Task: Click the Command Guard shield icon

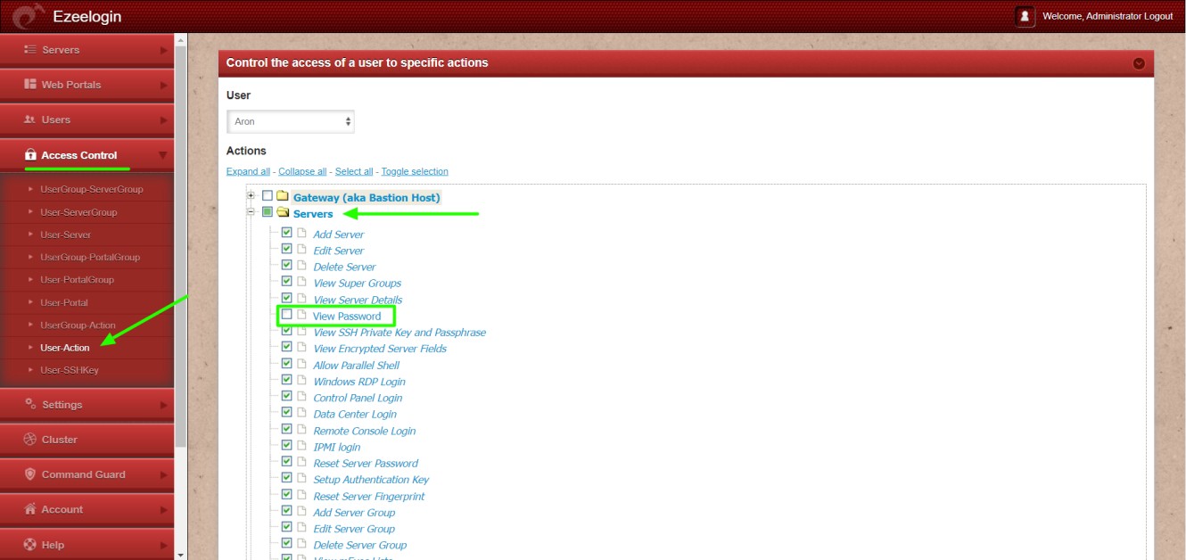Action: 30,474
